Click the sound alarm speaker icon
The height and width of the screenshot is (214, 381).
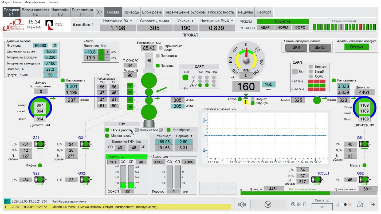pyautogui.click(x=242, y=204)
